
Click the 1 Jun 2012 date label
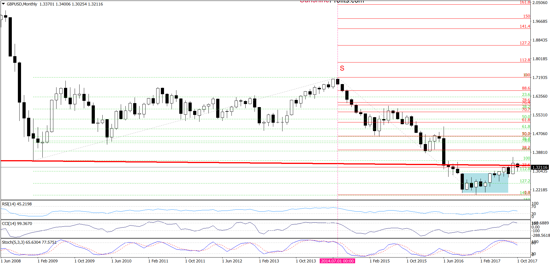(x=232, y=261)
